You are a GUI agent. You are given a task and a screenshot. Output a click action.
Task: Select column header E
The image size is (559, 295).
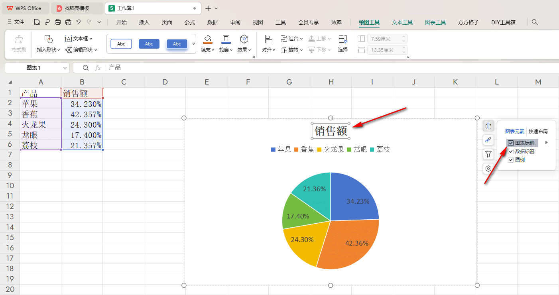(207, 82)
